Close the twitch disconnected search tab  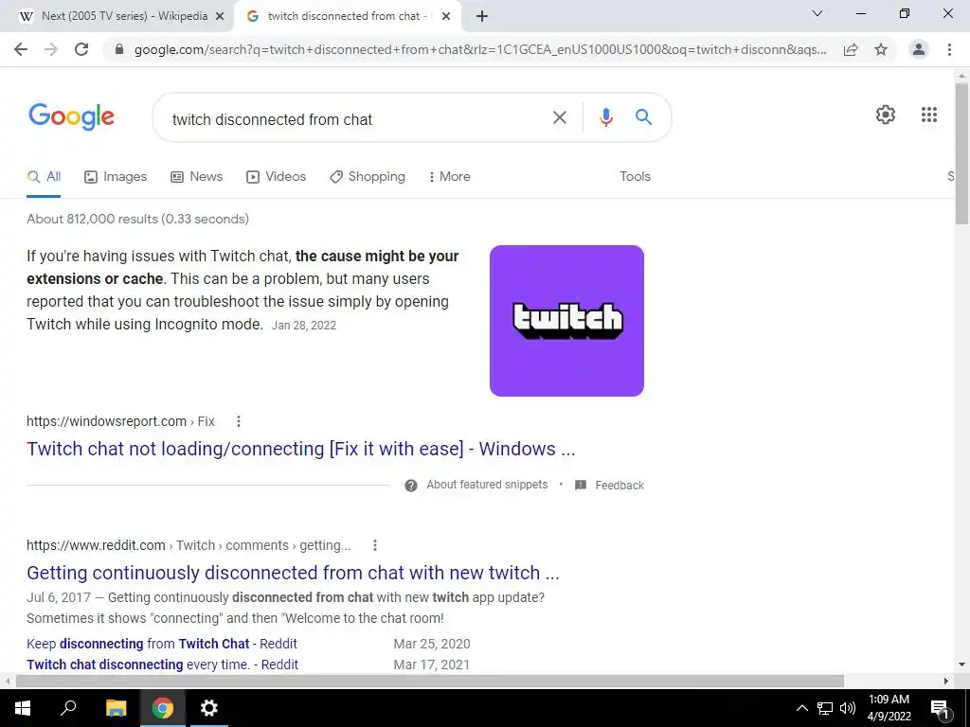pyautogui.click(x=446, y=17)
